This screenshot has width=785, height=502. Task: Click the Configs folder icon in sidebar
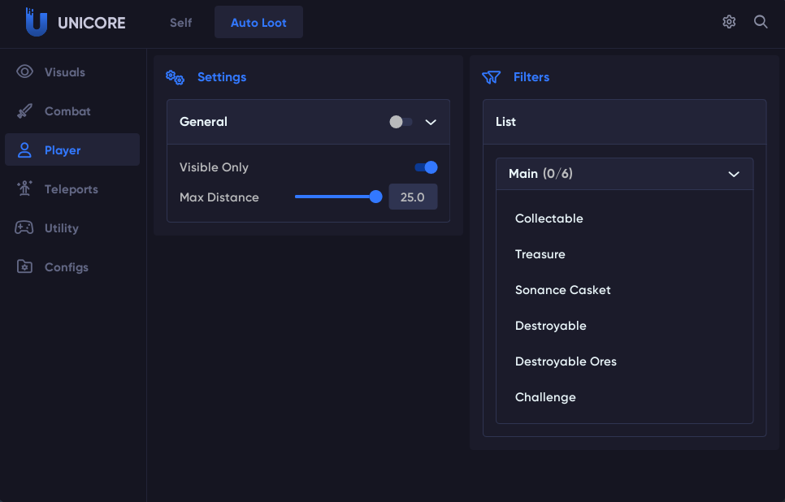click(x=25, y=267)
